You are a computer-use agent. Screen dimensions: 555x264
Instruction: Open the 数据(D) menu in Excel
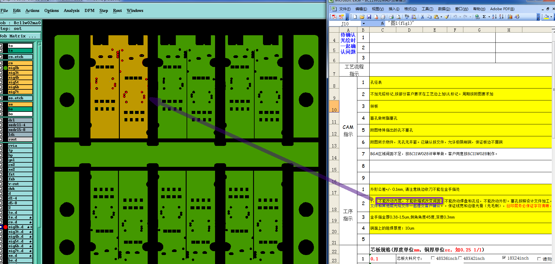pyautogui.click(x=444, y=9)
